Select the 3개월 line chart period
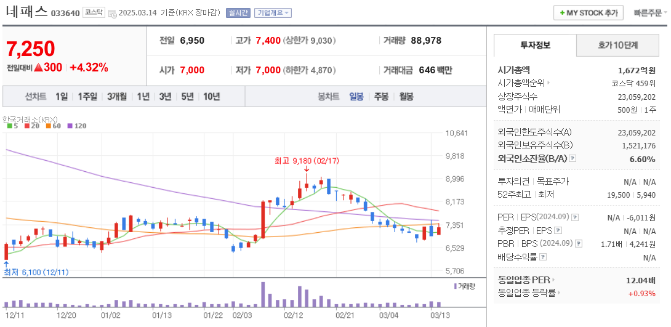 (x=117, y=97)
